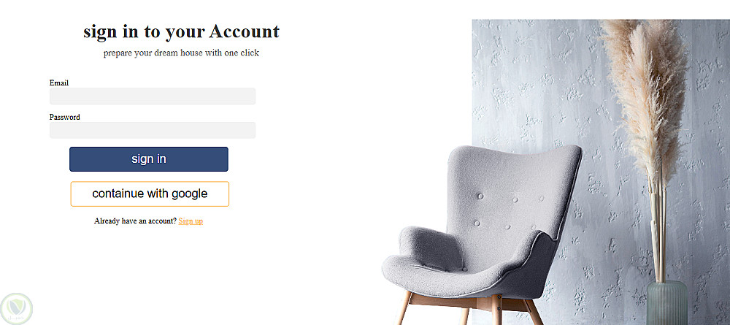Viewport: 730px width, 325px height.
Task: Open the Sign up link
Action: tap(191, 221)
